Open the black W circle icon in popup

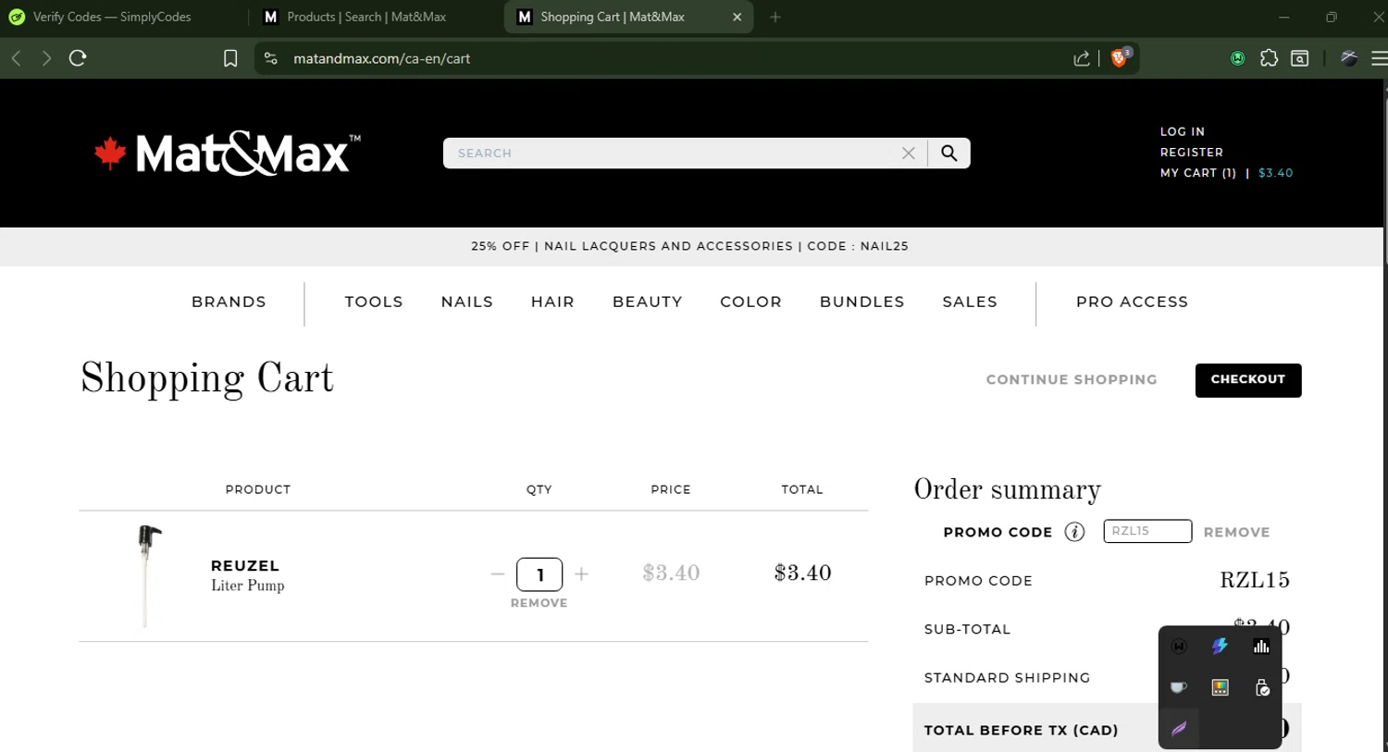point(1179,647)
